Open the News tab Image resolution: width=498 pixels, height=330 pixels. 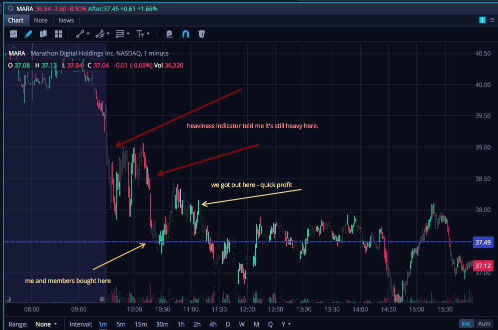(x=66, y=20)
